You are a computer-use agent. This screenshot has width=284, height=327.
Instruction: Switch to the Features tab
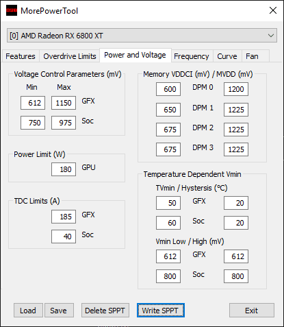pos(21,56)
